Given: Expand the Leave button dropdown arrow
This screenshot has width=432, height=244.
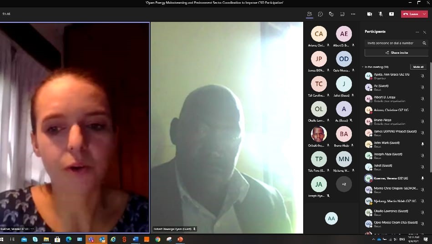Looking at the screenshot, I should click(x=424, y=14).
